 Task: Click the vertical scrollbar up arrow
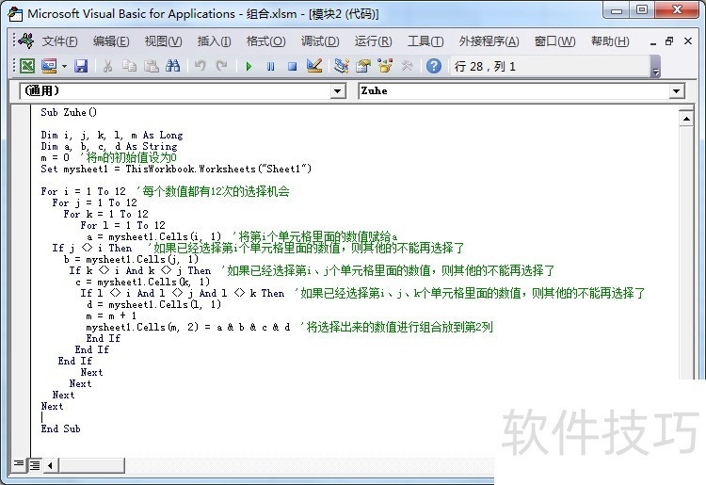pyautogui.click(x=686, y=119)
